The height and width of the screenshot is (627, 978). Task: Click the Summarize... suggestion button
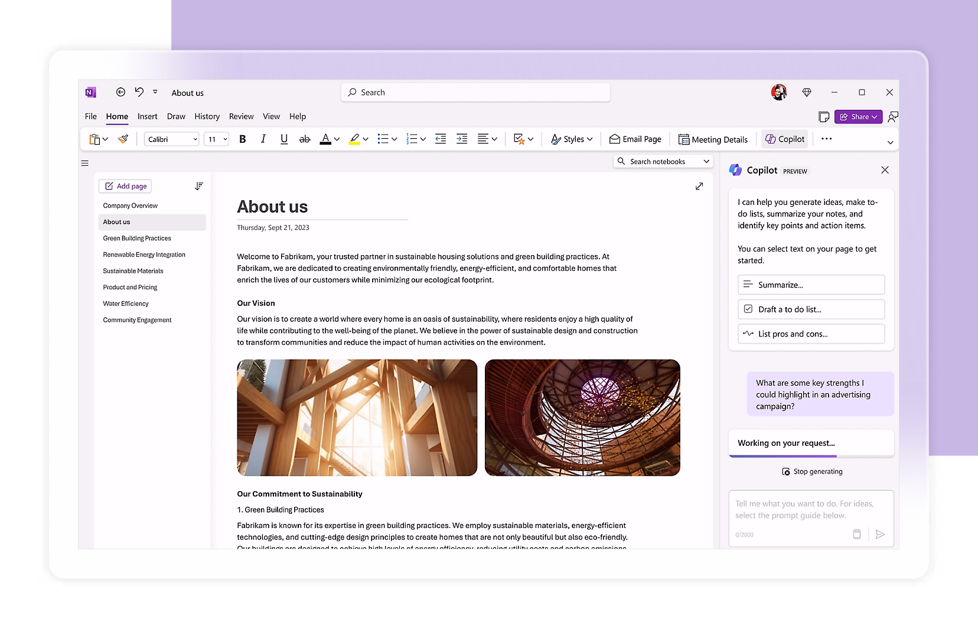811,285
